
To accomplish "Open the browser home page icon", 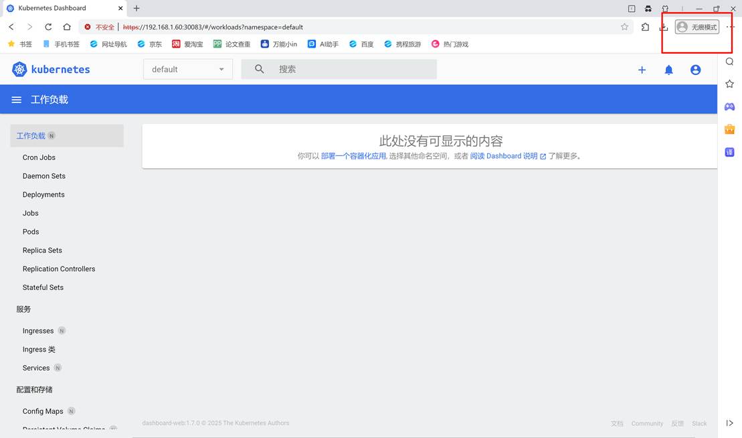I will 67,27.
